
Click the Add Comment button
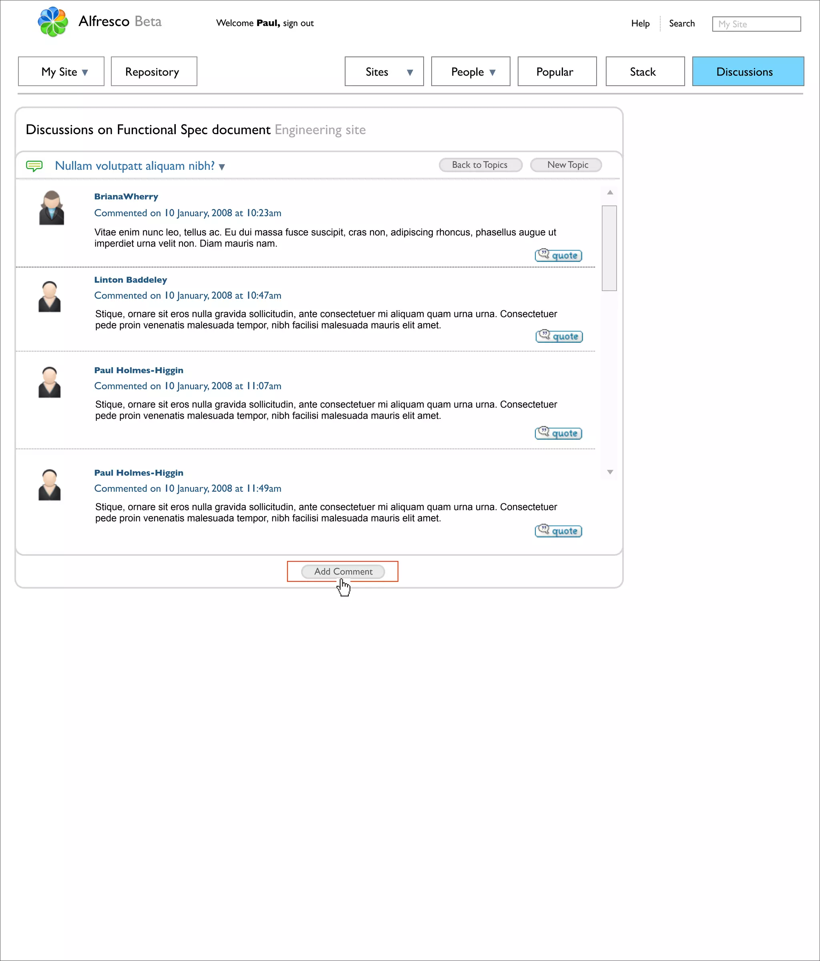pos(343,571)
